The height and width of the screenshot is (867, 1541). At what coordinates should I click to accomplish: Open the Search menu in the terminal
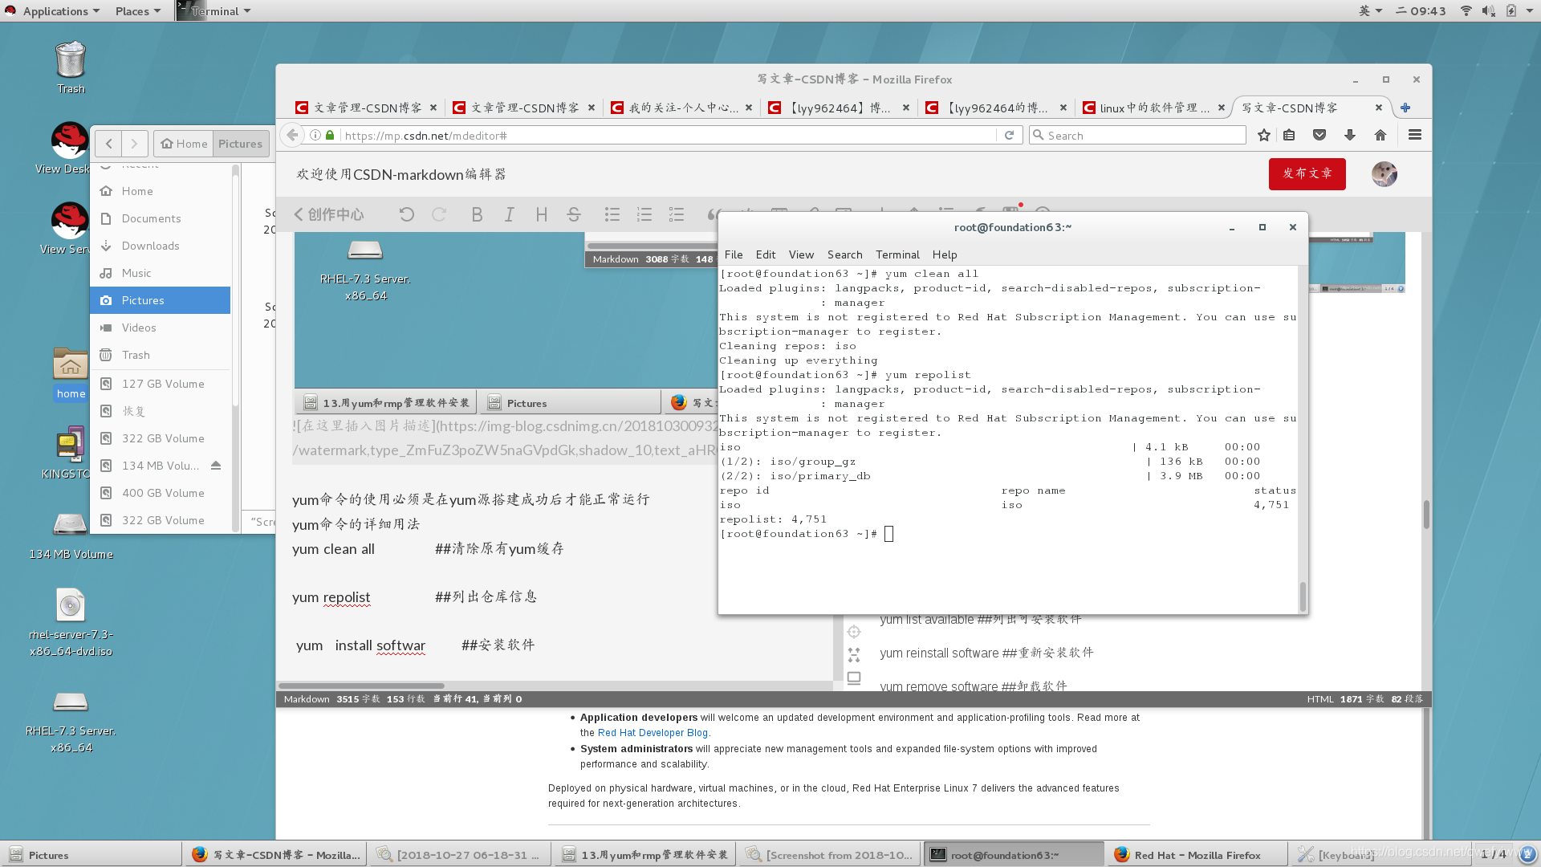click(845, 254)
